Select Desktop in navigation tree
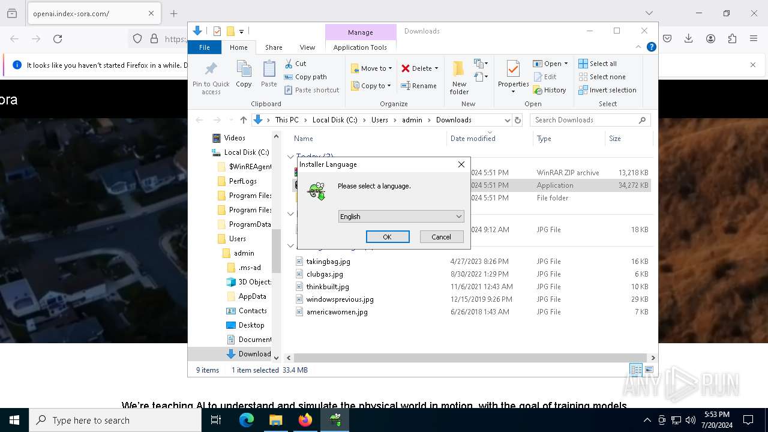This screenshot has width=768, height=432. 251,325
